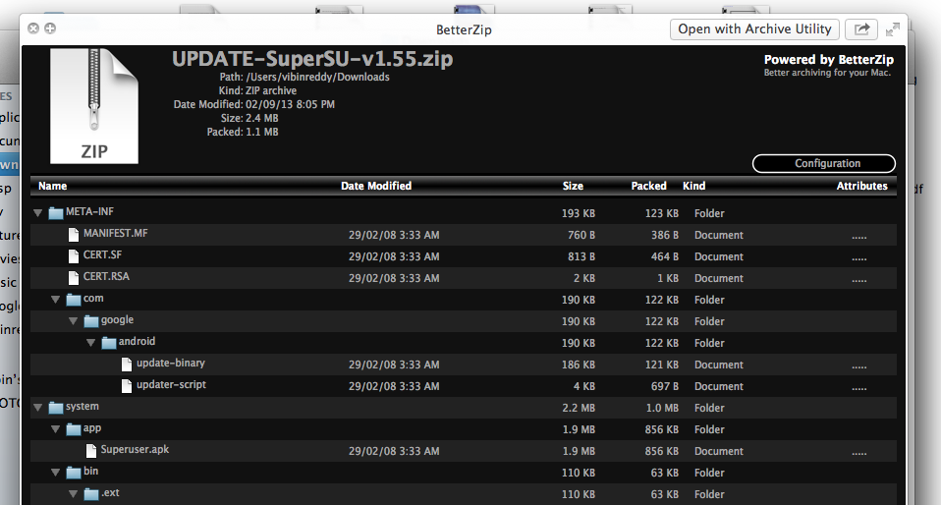The width and height of the screenshot is (941, 505).
Task: Select the updater-script file name
Action: [x=171, y=384]
